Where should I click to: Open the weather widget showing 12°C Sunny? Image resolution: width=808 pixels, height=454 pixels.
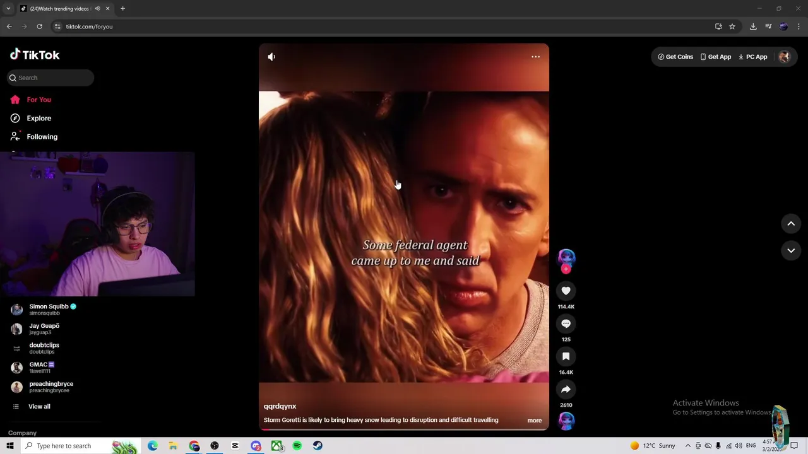(653, 446)
